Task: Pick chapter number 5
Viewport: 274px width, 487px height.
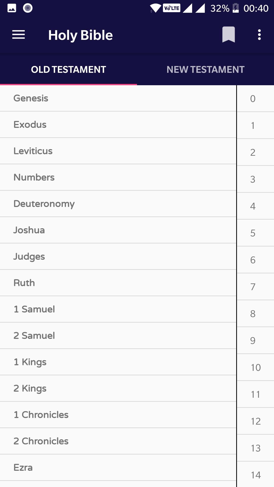Action: (x=253, y=233)
